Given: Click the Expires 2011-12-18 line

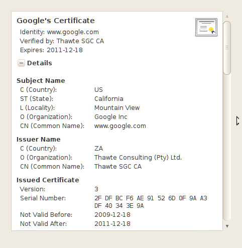Looking at the screenshot, I should point(51,50).
